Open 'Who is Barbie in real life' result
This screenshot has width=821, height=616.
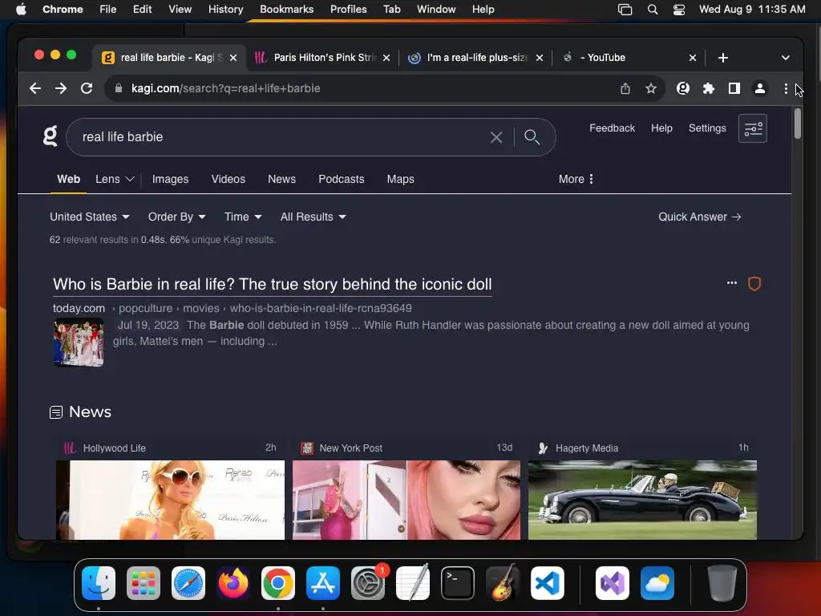[x=273, y=285]
